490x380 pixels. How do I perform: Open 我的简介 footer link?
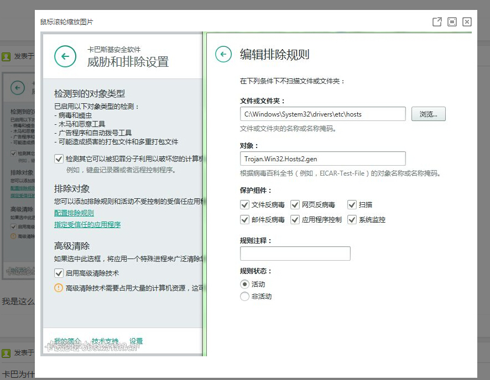pos(67,341)
